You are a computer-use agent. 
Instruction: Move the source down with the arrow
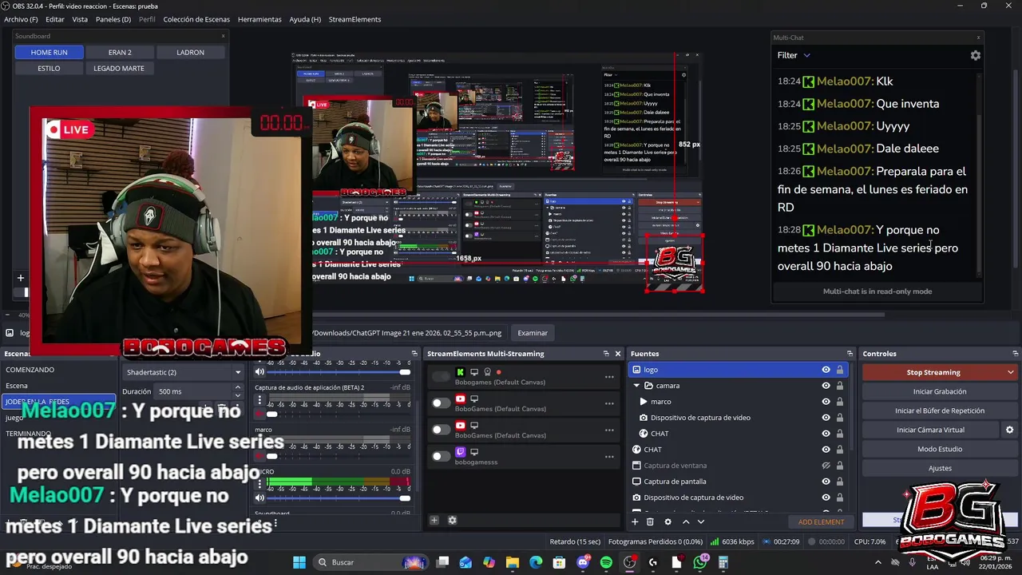701,521
